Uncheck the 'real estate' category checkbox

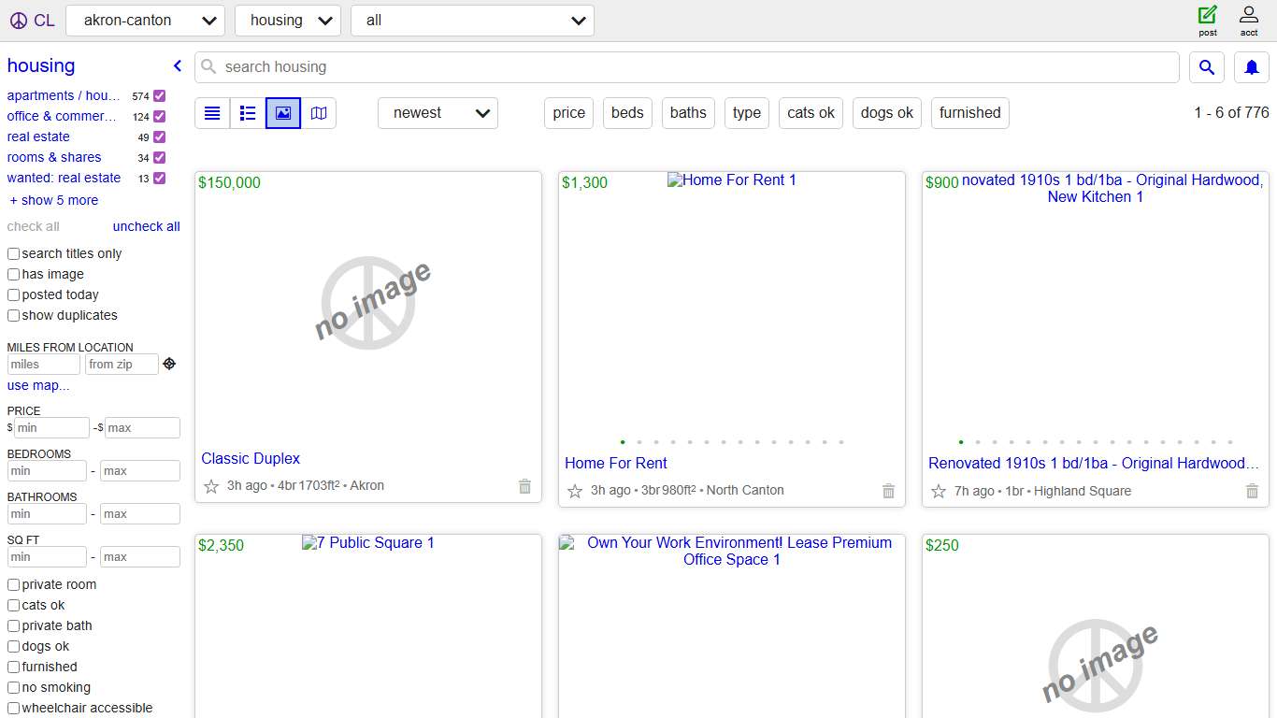159,136
